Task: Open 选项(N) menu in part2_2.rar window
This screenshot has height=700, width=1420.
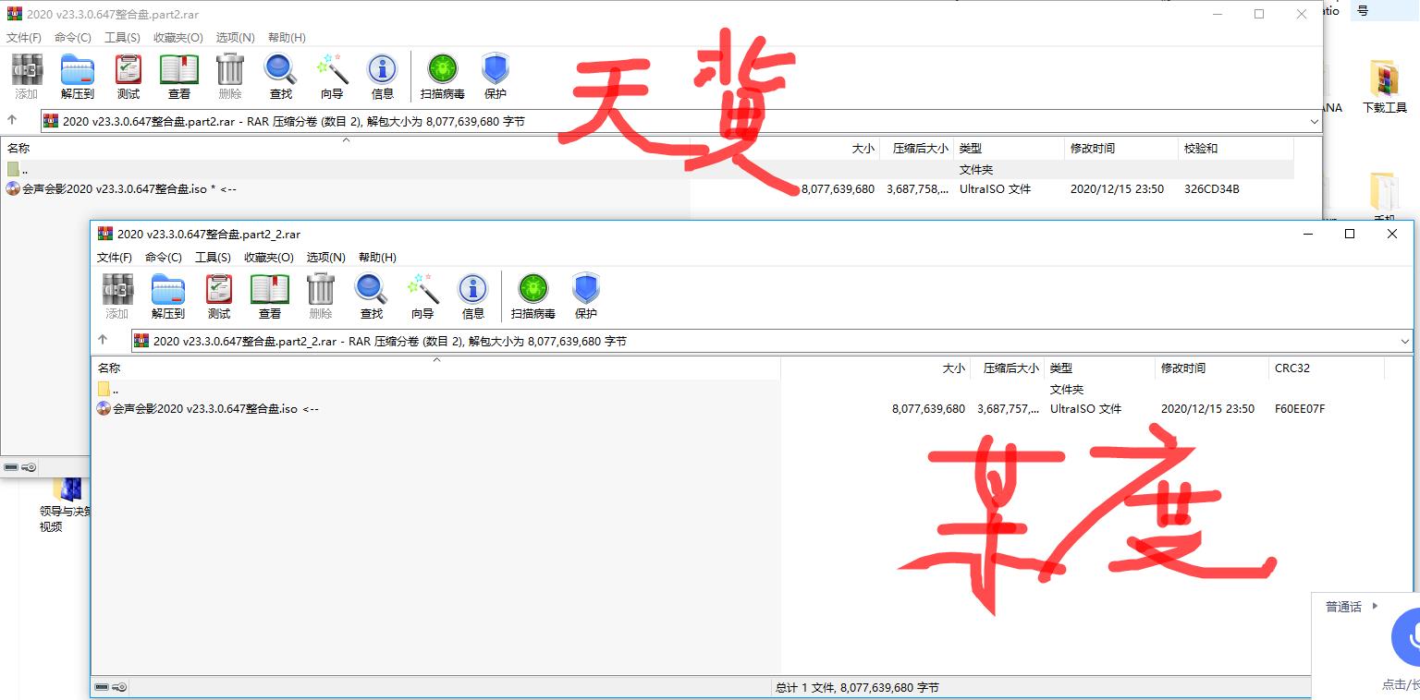Action: [x=325, y=257]
